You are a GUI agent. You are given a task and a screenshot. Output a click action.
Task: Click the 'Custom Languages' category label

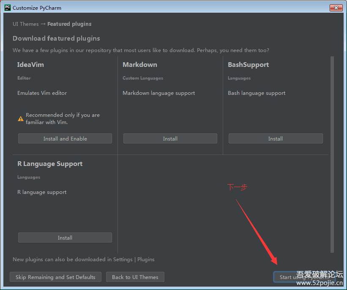143,78
